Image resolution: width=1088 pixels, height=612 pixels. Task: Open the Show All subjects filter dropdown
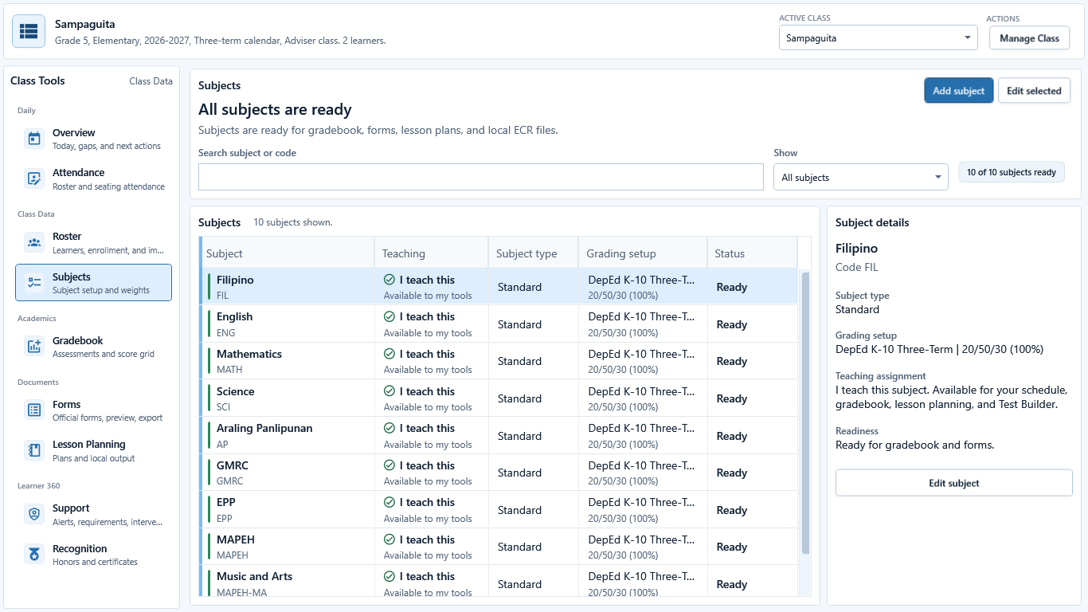coord(860,177)
